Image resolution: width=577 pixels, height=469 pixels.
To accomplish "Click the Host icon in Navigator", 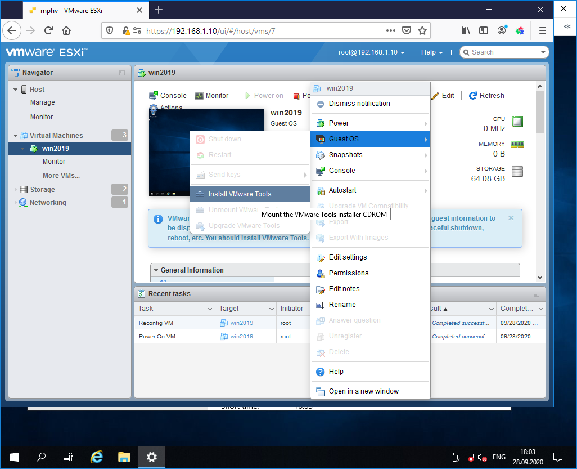I will (24, 90).
